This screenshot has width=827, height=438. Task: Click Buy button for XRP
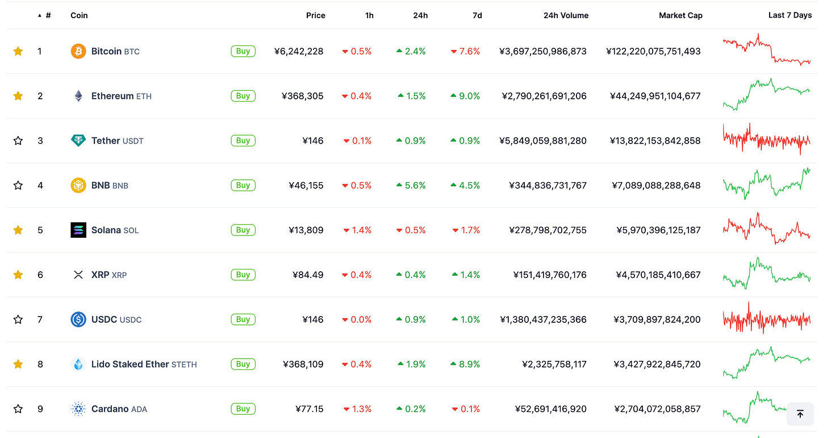click(x=243, y=275)
